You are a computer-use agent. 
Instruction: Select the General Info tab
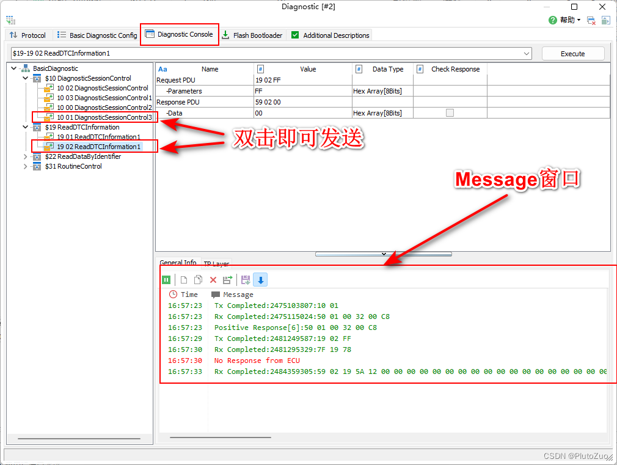tap(178, 262)
